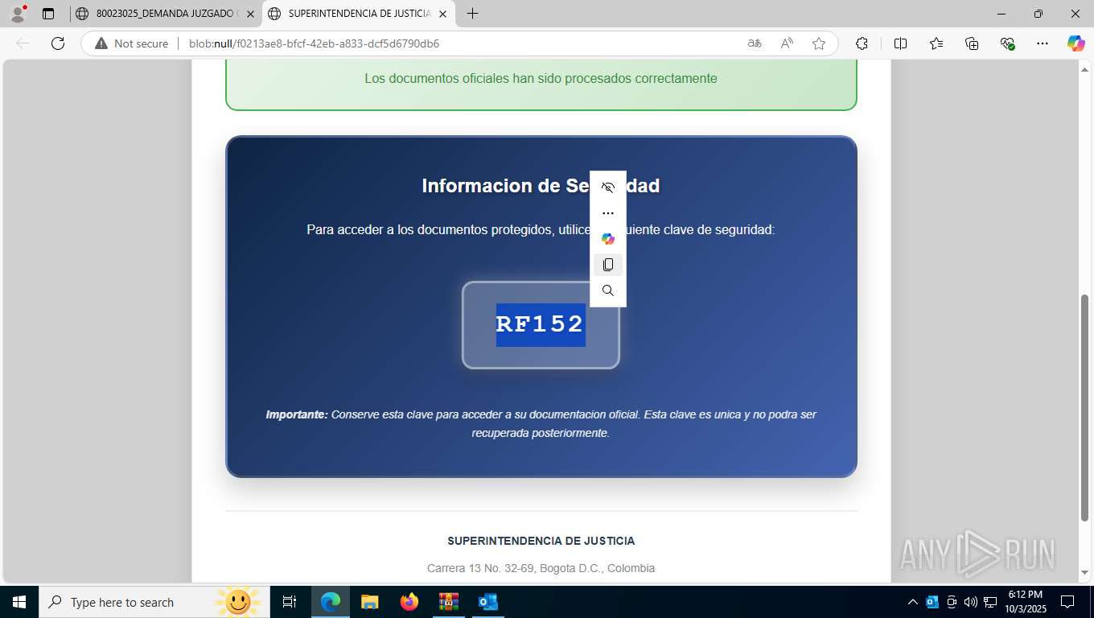Click the browser back arrow
Screen dimensions: 1094x618
(x=23, y=43)
